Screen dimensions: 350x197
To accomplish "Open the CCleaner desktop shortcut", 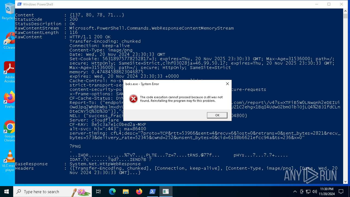I will pyautogui.click(x=9, y=41).
